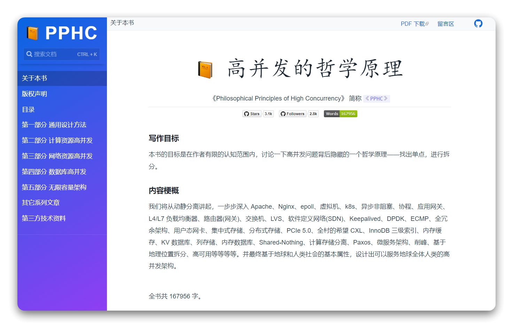
Task: Click the PDF 下载 link
Action: click(413, 24)
